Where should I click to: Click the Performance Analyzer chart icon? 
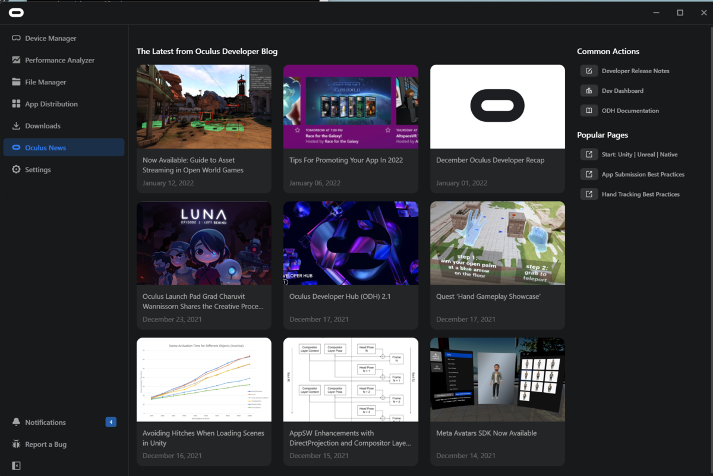click(16, 60)
